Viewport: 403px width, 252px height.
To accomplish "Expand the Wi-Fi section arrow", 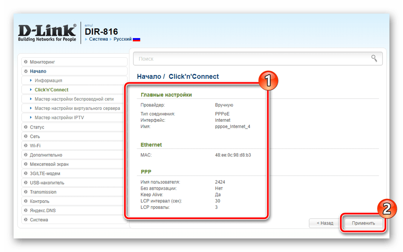I will click(26, 146).
